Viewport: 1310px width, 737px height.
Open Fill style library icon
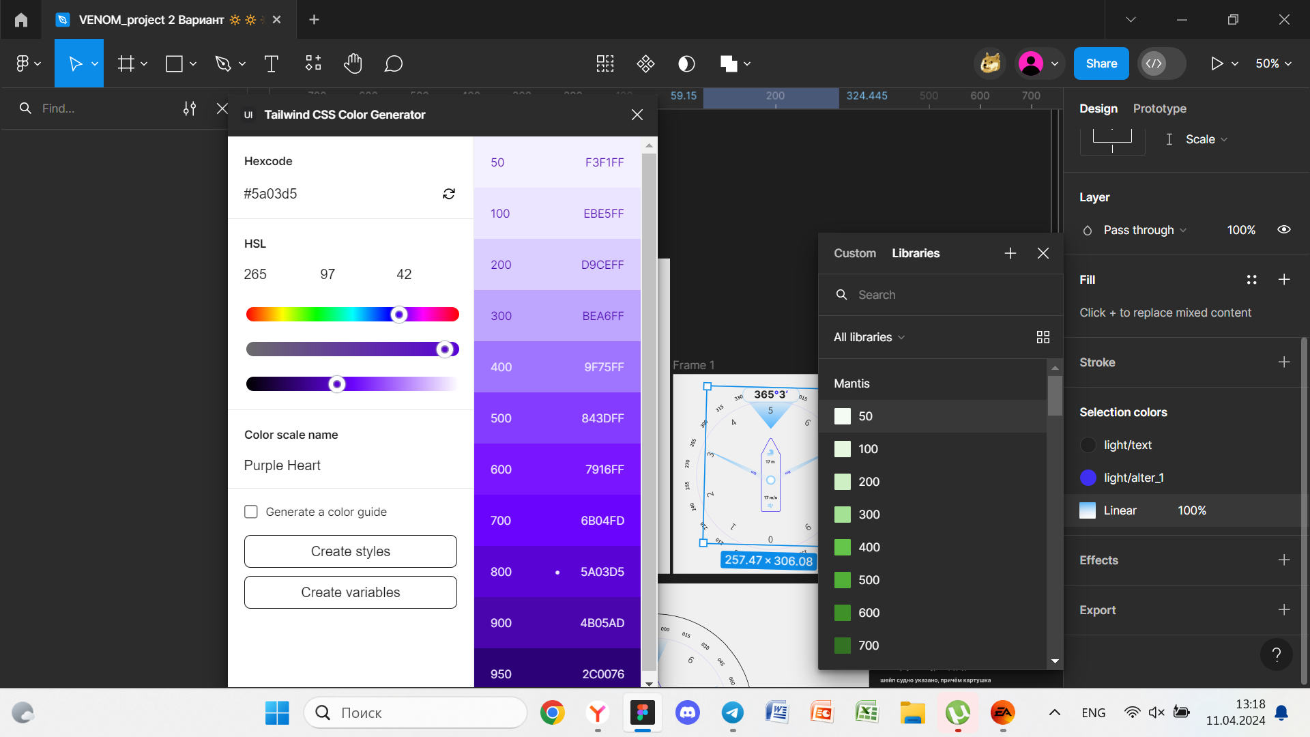1251,280
